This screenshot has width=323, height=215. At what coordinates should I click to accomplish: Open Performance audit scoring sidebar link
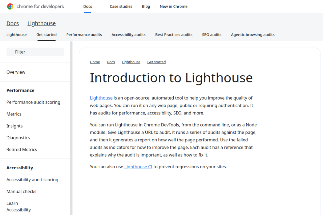33,102
